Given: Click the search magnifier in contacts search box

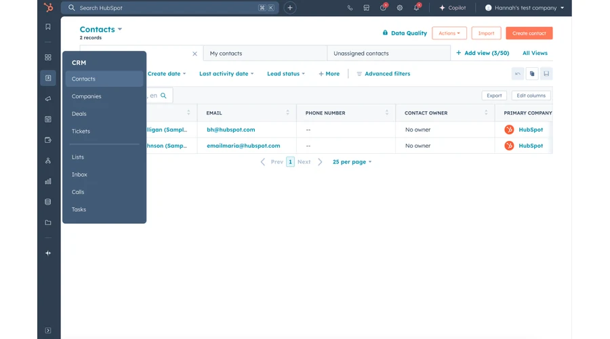Looking at the screenshot, I should pyautogui.click(x=163, y=96).
